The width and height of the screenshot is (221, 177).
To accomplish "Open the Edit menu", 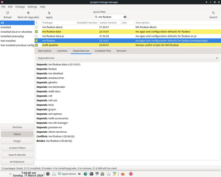I will click(x=10, y=7).
